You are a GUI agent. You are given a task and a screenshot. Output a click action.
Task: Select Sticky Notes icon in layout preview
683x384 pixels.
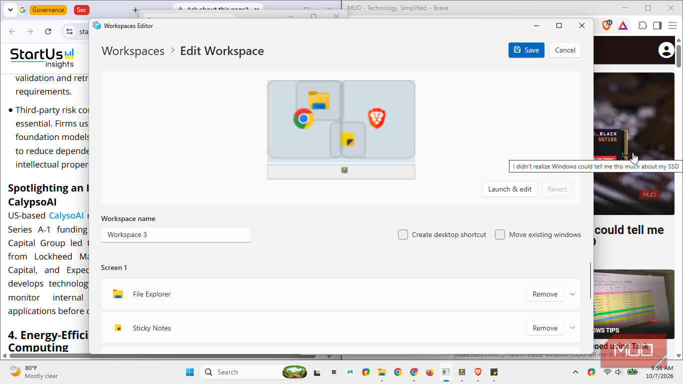tap(347, 139)
